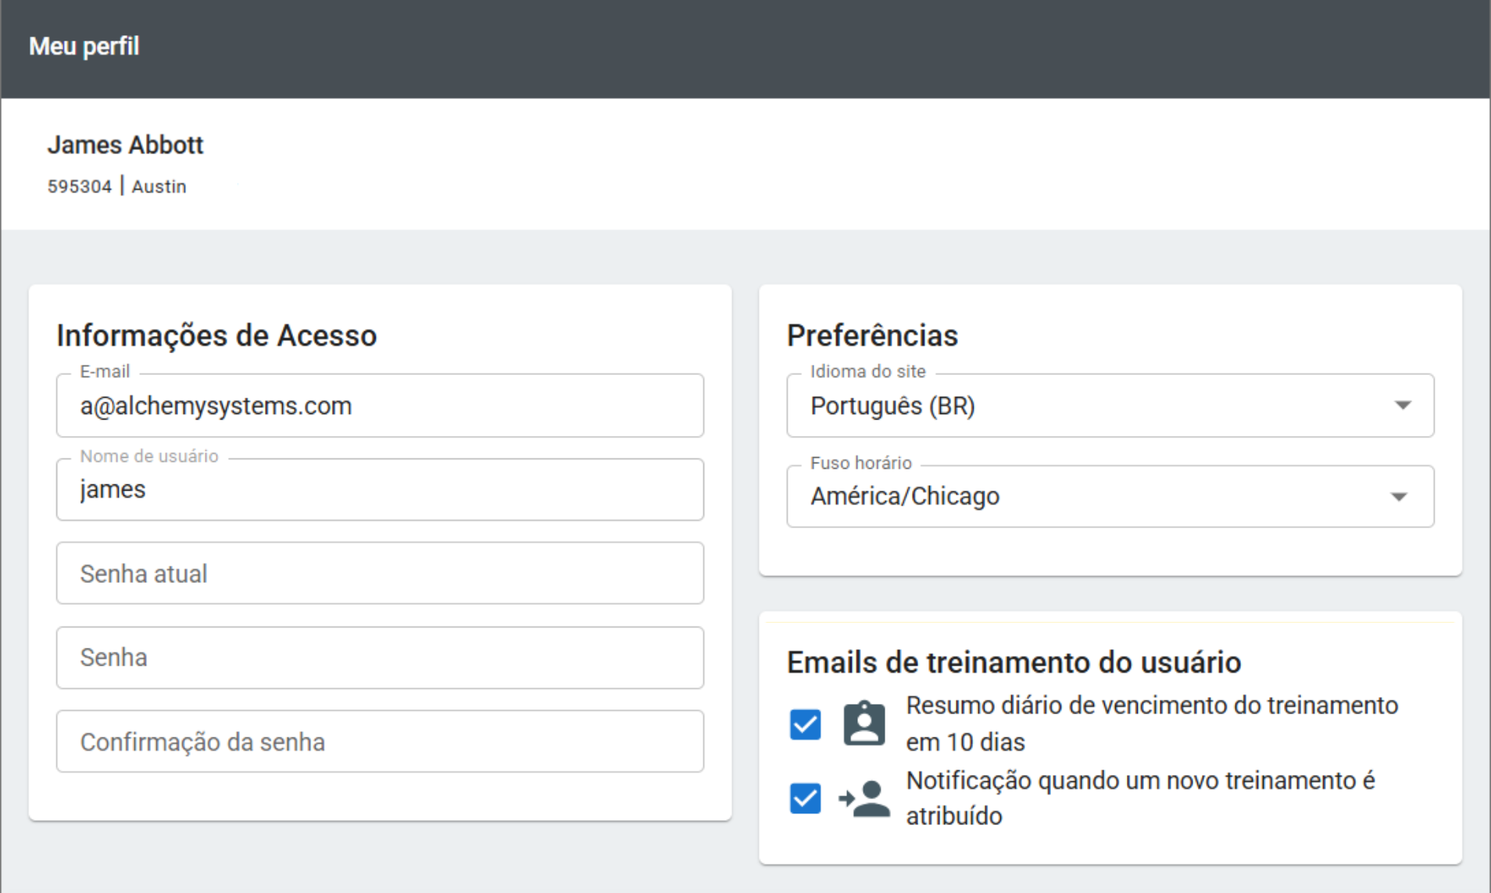This screenshot has height=893, width=1491.
Task: Click the Informações de Acesso heading
Action: (x=216, y=335)
